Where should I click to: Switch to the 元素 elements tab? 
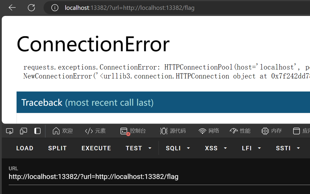click(x=95, y=131)
